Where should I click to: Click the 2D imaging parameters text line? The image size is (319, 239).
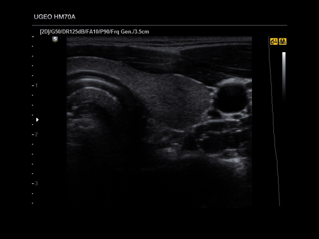coord(95,32)
